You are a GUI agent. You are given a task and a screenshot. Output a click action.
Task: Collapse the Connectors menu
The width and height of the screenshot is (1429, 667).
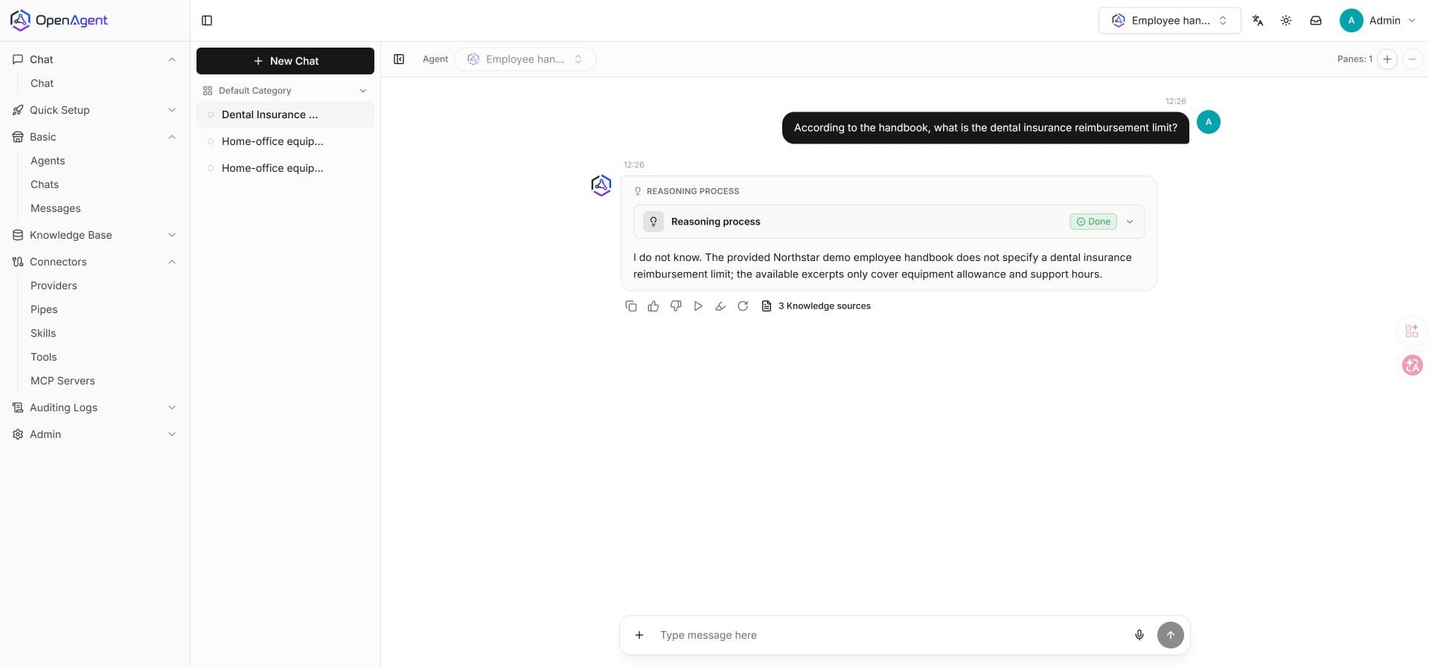95,262
